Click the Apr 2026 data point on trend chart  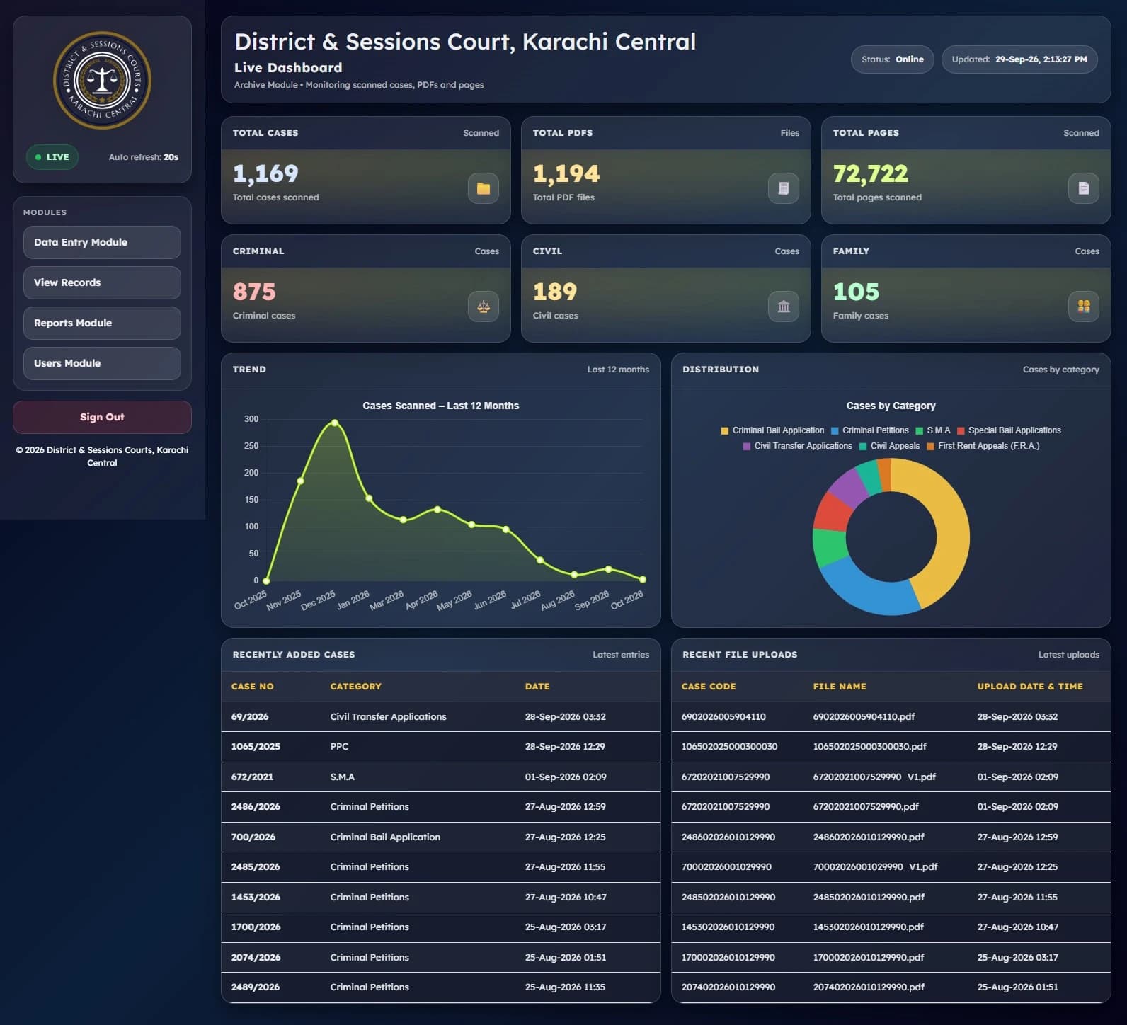pyautogui.click(x=437, y=510)
